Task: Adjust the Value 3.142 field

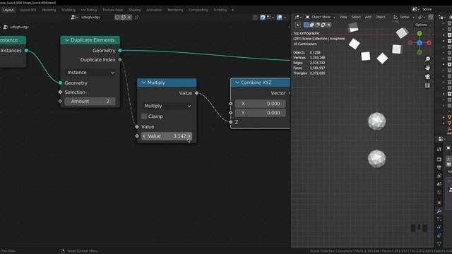Action: [x=167, y=136]
